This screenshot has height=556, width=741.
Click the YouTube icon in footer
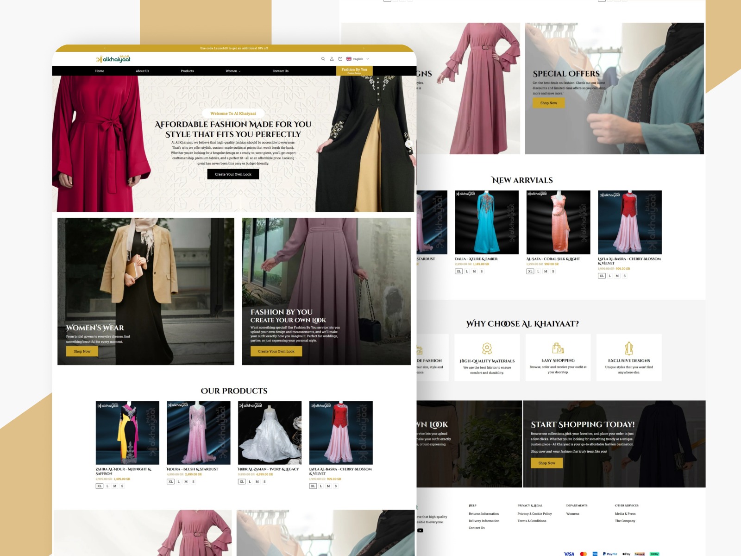[x=420, y=531]
